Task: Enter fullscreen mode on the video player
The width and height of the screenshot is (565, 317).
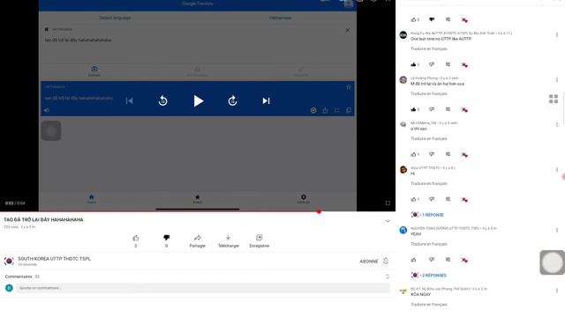Action: [388, 203]
